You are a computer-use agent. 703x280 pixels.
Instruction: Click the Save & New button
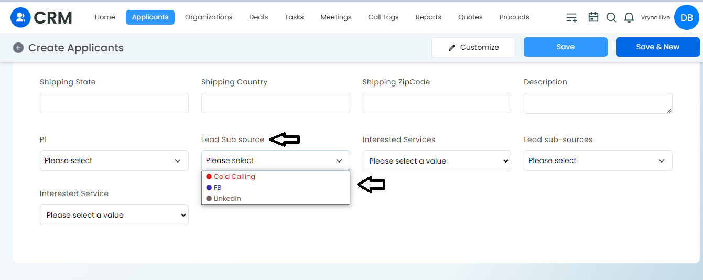point(658,47)
